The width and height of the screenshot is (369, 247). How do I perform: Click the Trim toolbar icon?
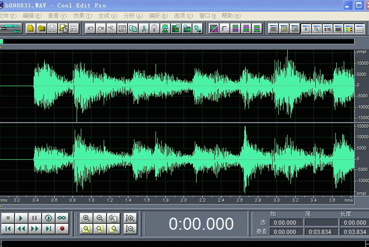tap(122, 28)
